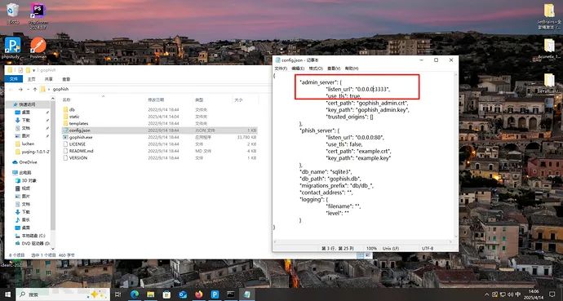Screen dimensions: 563x301
Task: Open the 查看 ribbon tab in Explorer
Action: click(66, 79)
